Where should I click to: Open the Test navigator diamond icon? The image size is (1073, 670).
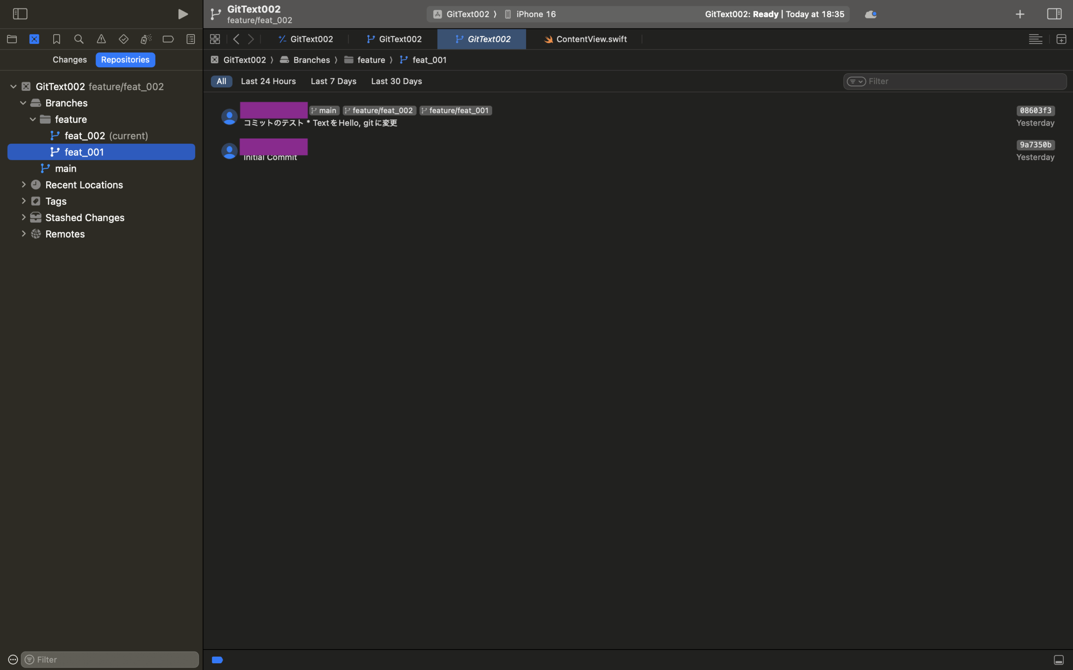pyautogui.click(x=124, y=39)
